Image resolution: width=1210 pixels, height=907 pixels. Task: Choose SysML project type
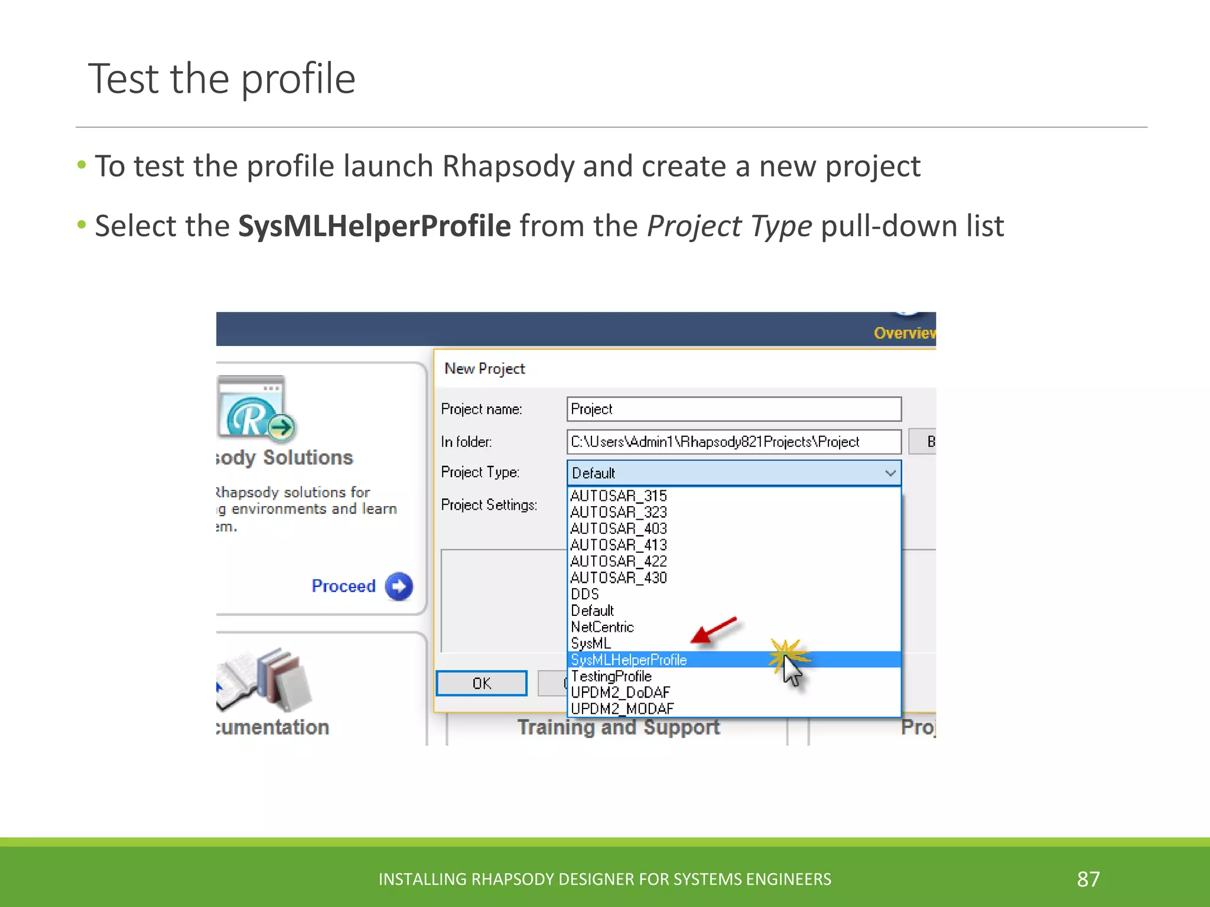point(734,643)
